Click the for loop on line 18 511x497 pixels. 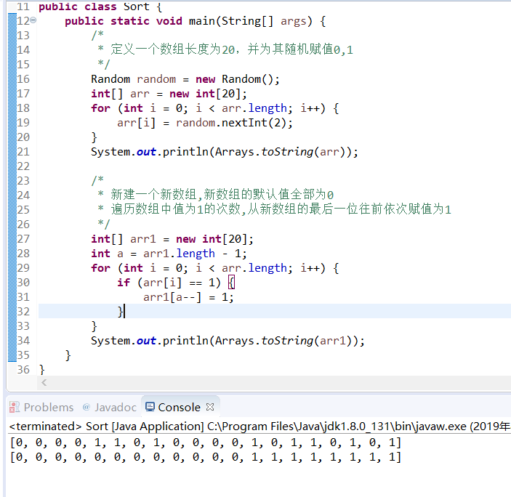point(214,108)
